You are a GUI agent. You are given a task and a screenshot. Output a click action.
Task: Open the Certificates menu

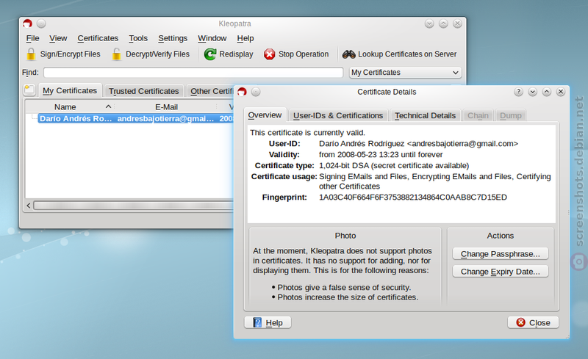click(x=98, y=38)
